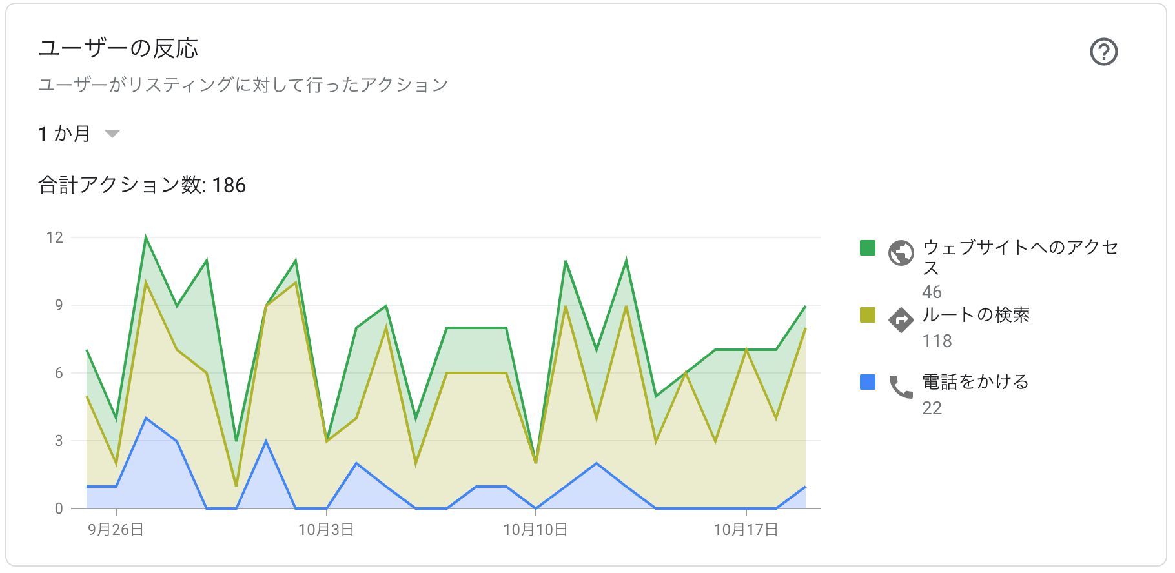Select the ルートの検索 legend label
The width and height of the screenshot is (1175, 573).
click(x=976, y=315)
